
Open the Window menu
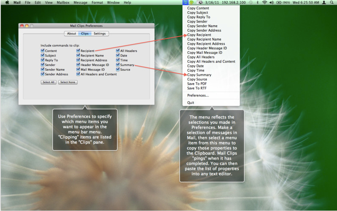pos(113,3)
